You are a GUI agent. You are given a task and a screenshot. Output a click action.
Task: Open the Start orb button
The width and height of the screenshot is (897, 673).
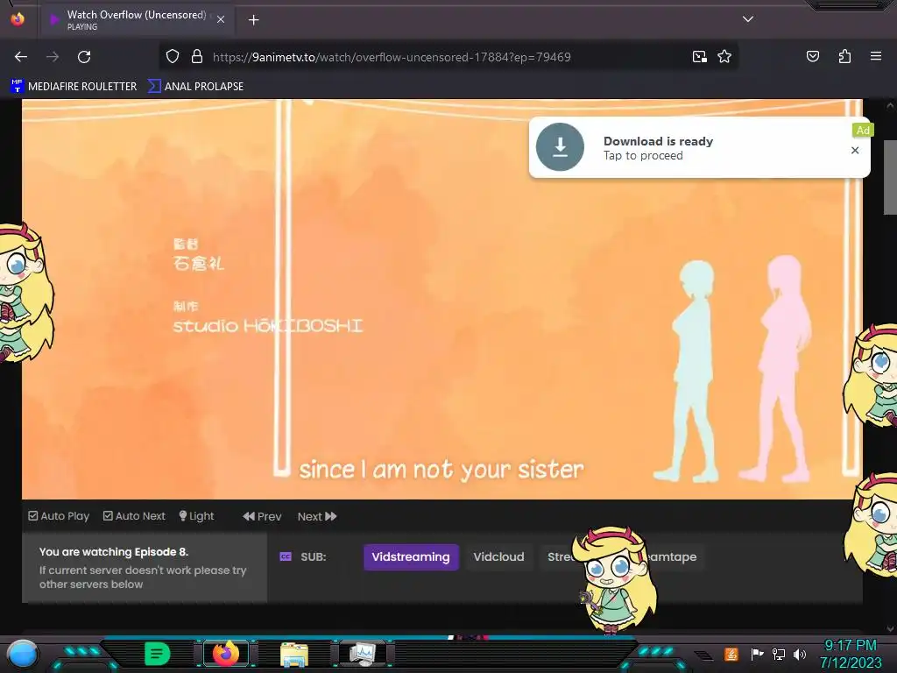pyautogui.click(x=22, y=655)
